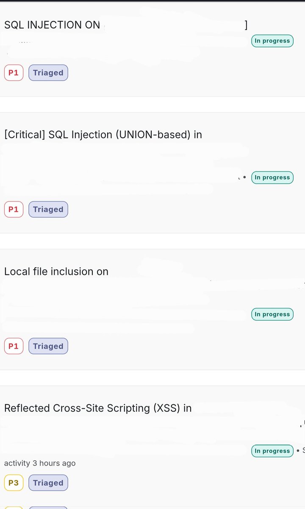Viewport: 305px width, 509px height.
Task: Click In progress badge on SQL INJECTION ON report
Action: (x=272, y=41)
